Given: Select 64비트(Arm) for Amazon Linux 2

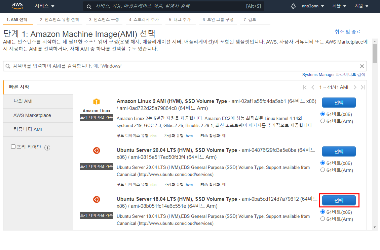Looking at the screenshot, I should (x=322, y=121).
